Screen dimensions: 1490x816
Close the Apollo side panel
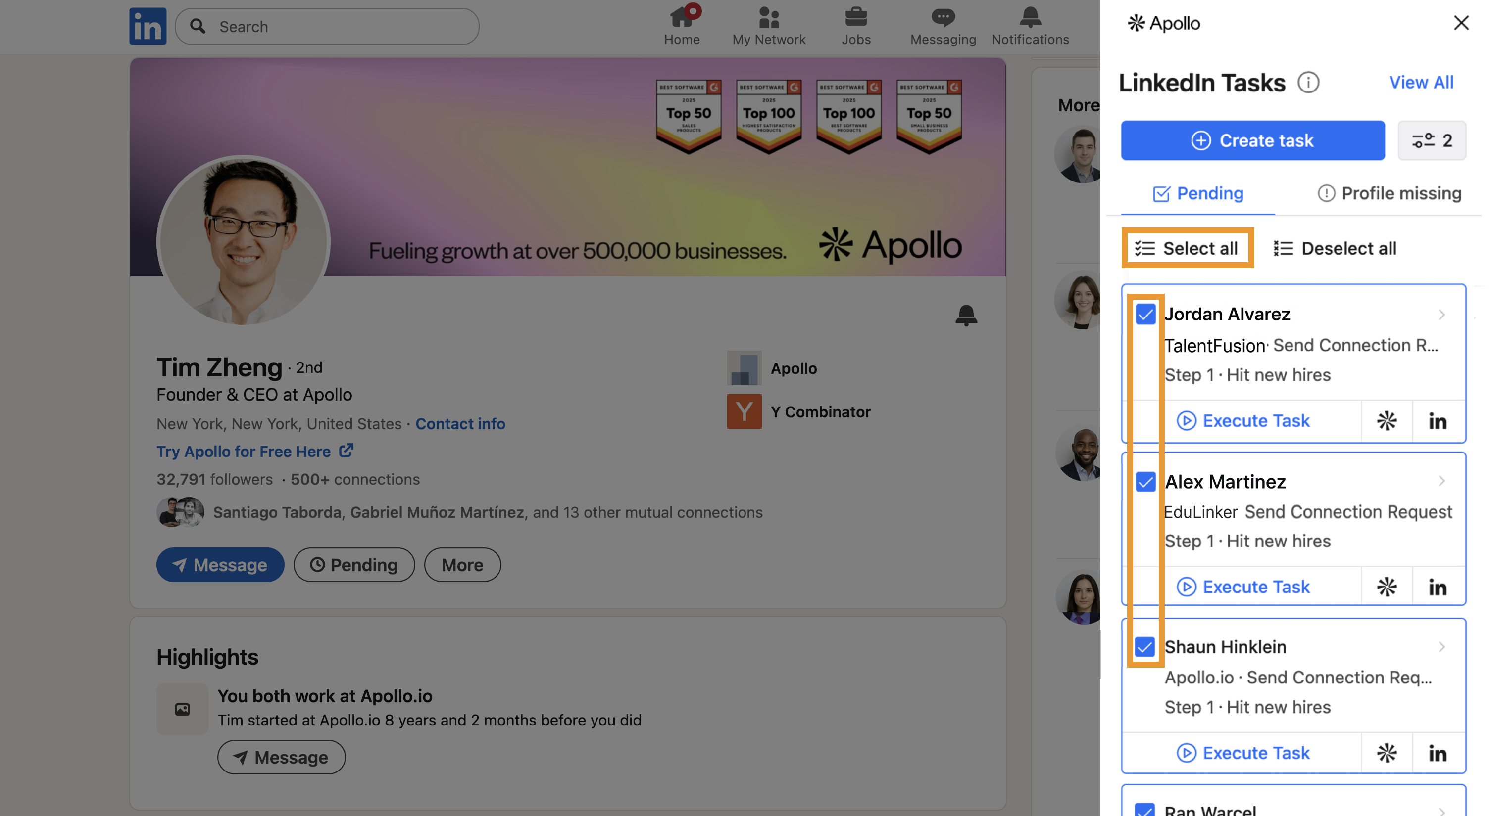1461,23
